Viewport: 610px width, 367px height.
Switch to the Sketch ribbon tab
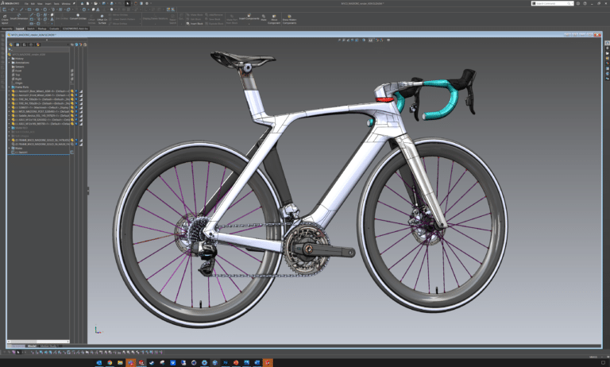30,28
